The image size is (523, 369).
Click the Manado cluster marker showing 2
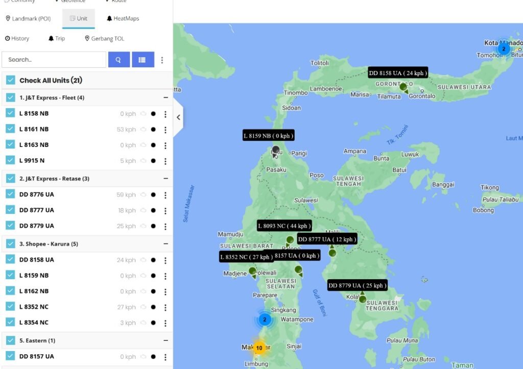pos(504,48)
